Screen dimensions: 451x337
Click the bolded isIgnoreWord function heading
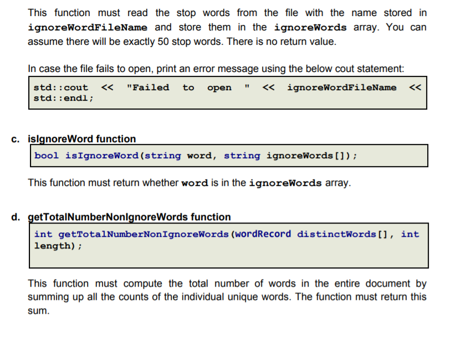(82, 139)
